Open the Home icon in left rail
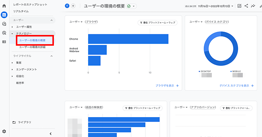This screenshot has height=137, width=262. click(4, 6)
